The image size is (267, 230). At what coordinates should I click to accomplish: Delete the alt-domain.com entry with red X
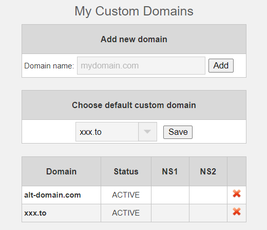click(x=237, y=194)
